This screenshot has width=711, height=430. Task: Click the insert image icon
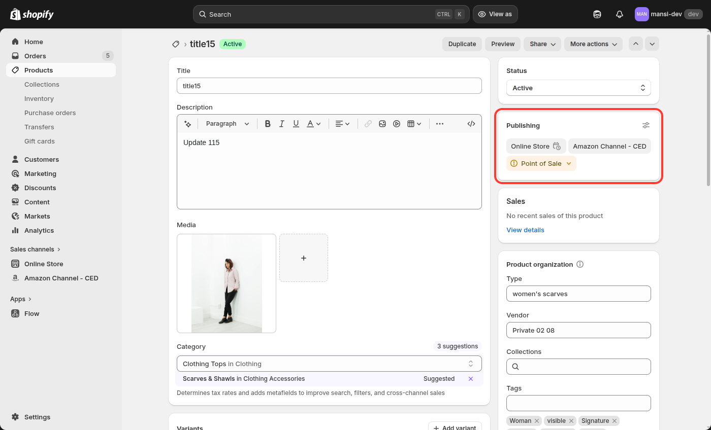[x=382, y=124]
